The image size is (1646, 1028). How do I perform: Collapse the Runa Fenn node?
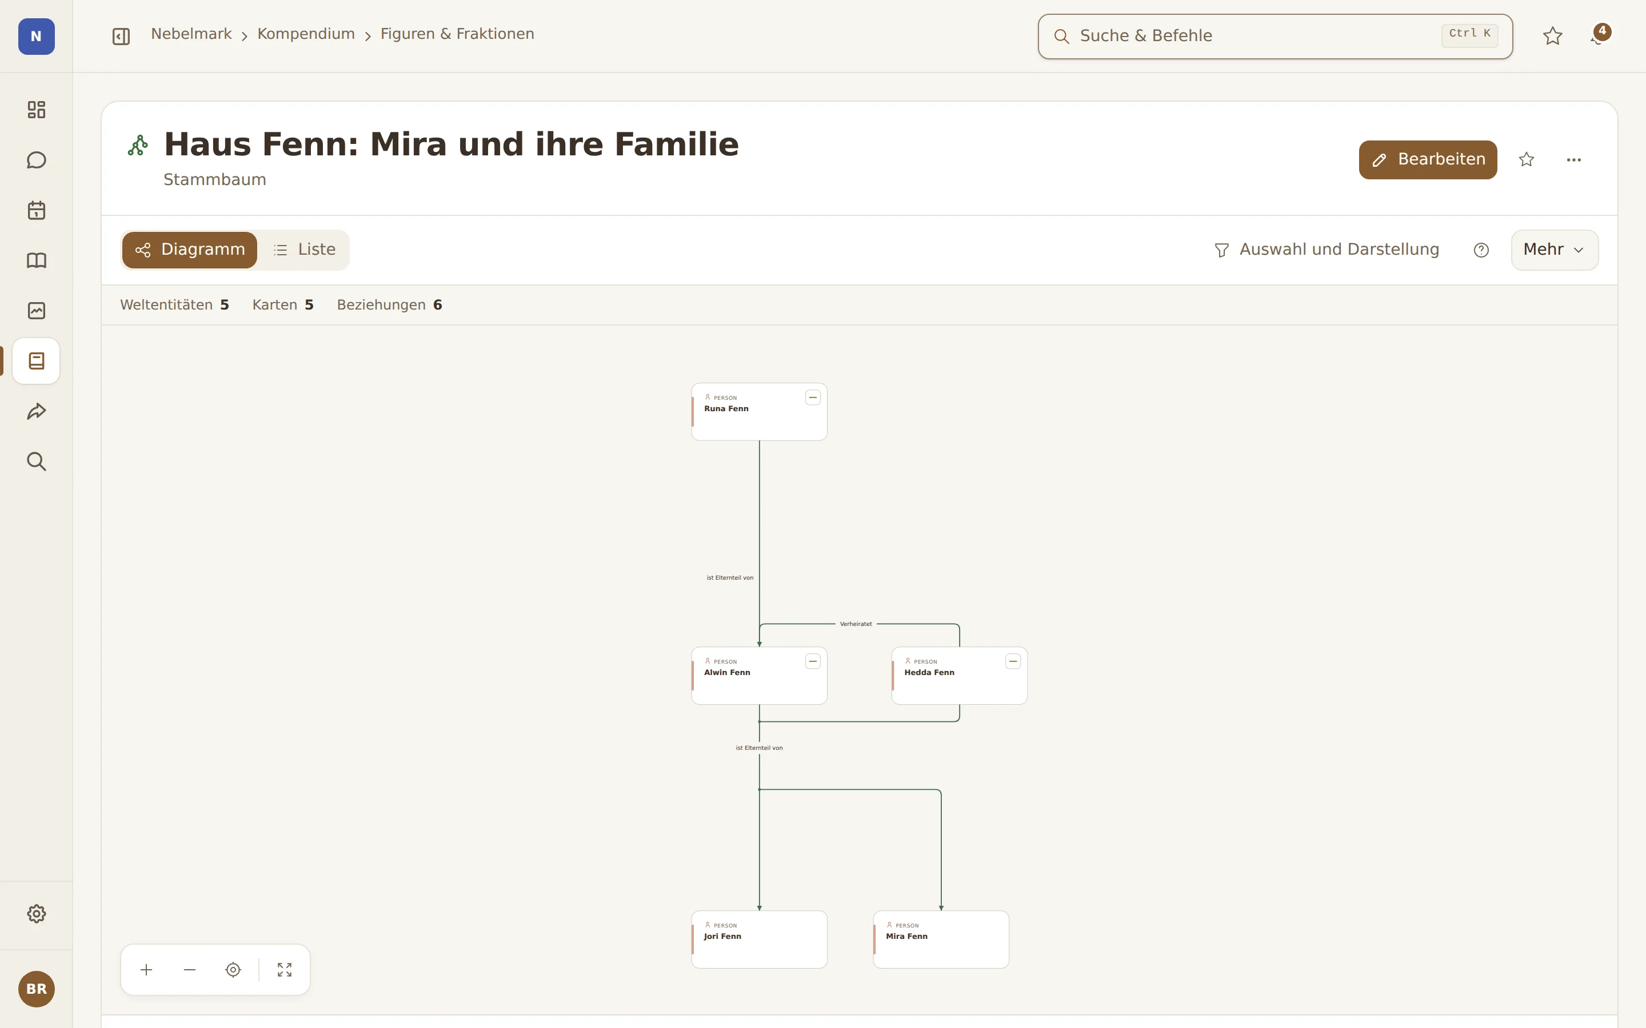click(813, 397)
